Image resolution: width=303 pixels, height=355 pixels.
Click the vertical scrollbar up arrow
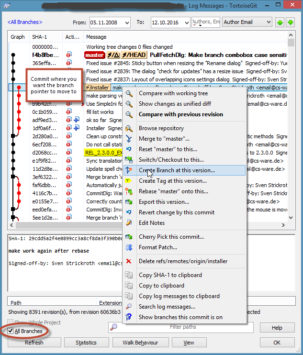291,35
